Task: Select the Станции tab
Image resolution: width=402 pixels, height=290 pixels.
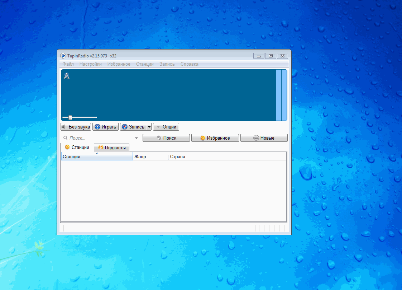Action: click(x=77, y=147)
